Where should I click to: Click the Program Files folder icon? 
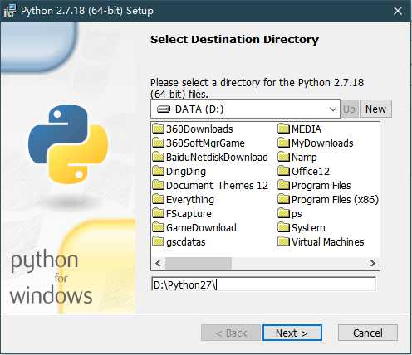(x=284, y=185)
